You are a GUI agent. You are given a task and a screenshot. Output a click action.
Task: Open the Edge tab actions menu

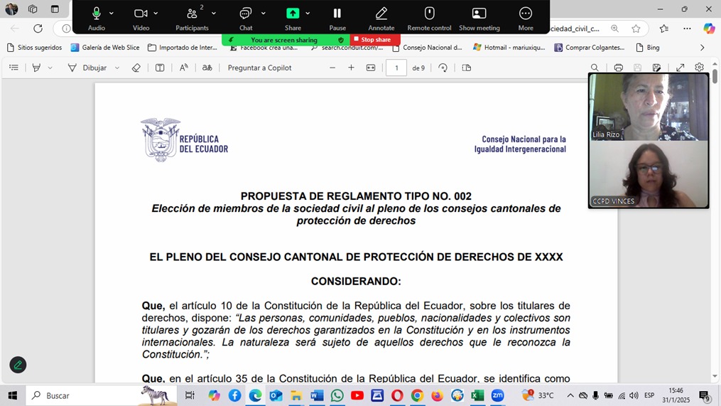(55, 9)
